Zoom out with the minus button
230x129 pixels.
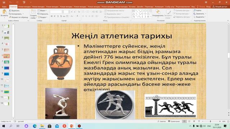click(x=203, y=121)
